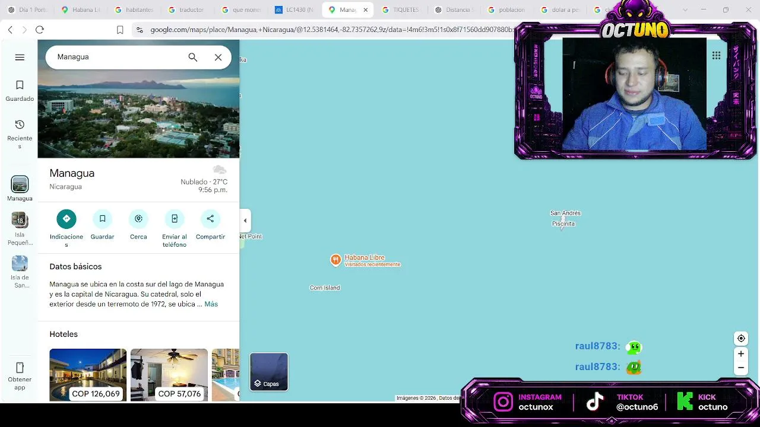Switch to the LC1430 tab
Image resolution: width=760 pixels, height=427 pixels.
[294, 10]
